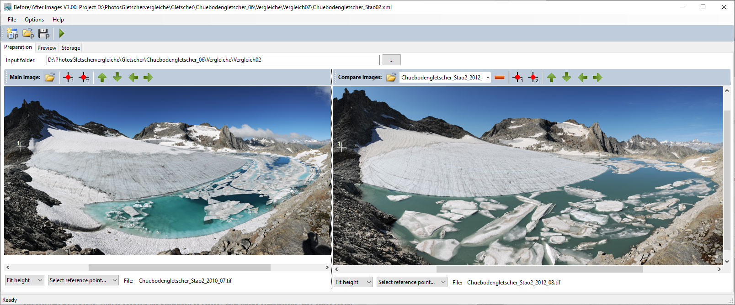Image resolution: width=735 pixels, height=305 pixels.
Task: Click compare image scrollbar up arrow
Action: point(727,90)
